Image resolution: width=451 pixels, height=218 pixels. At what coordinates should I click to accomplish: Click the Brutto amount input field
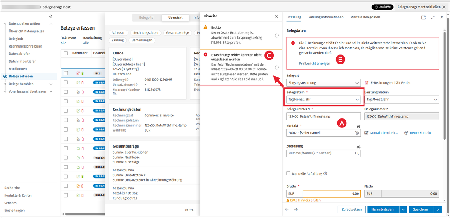pos(332,194)
